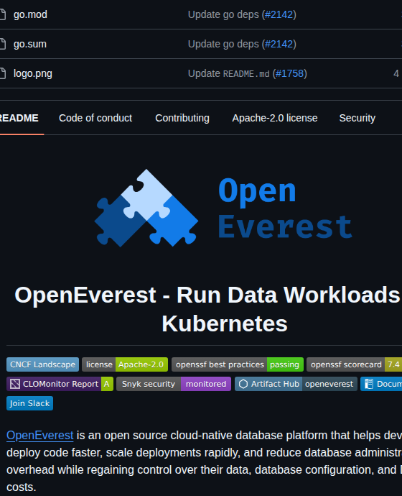This screenshot has height=496, width=402.
Task: Open the CLOMonitor Report badge
Action: (60, 384)
